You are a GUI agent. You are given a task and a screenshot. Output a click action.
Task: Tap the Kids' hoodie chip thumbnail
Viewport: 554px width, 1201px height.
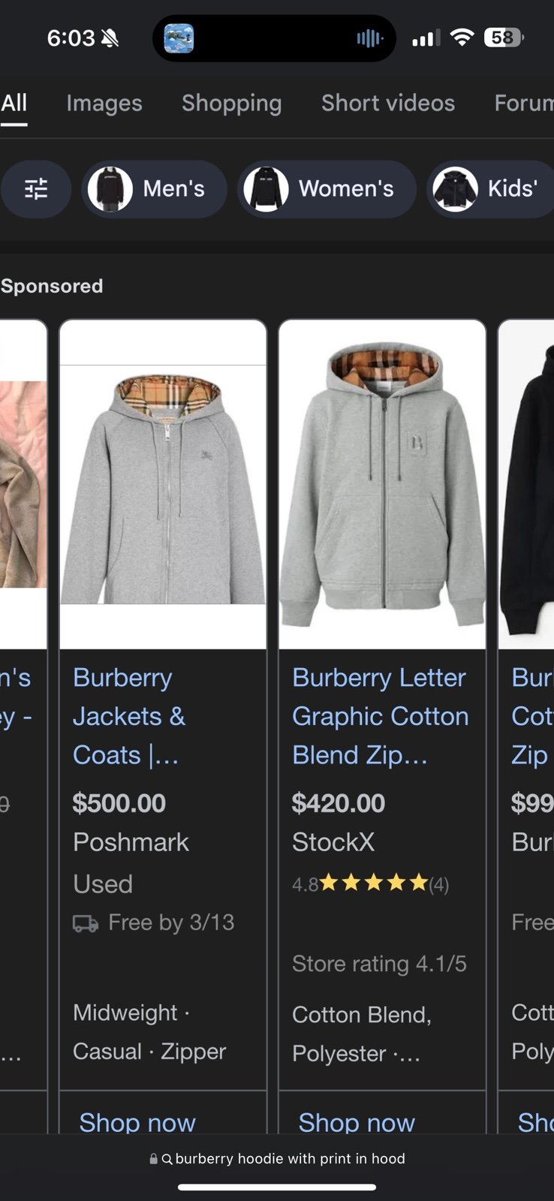tap(456, 189)
